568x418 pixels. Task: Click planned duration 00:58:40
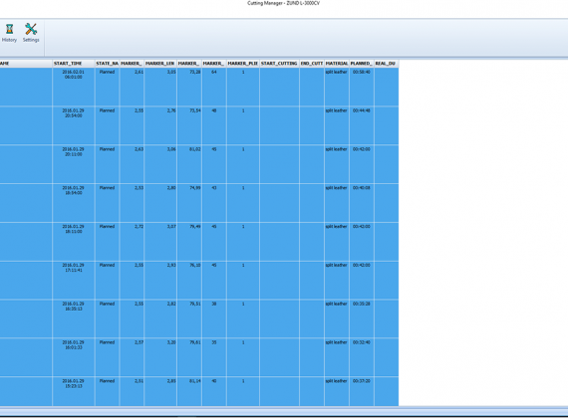[x=362, y=72]
